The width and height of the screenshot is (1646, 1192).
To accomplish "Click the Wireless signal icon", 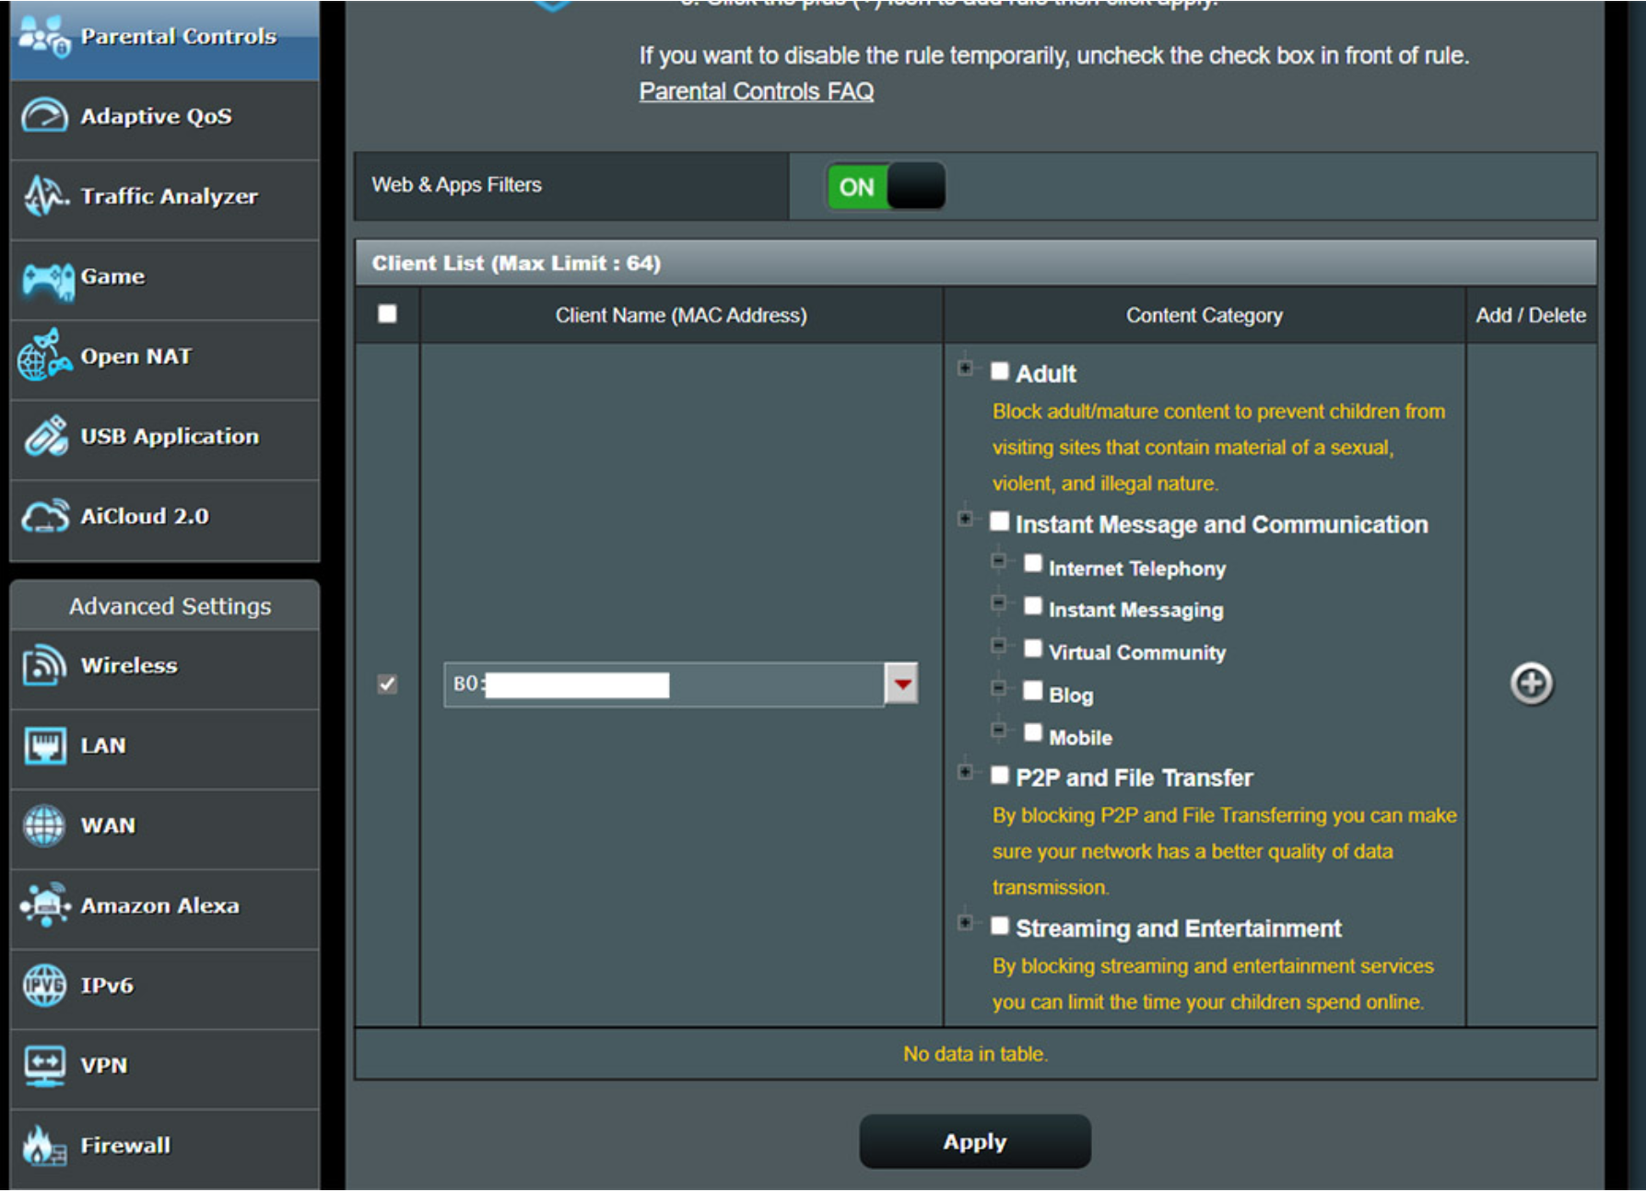I will click(44, 665).
